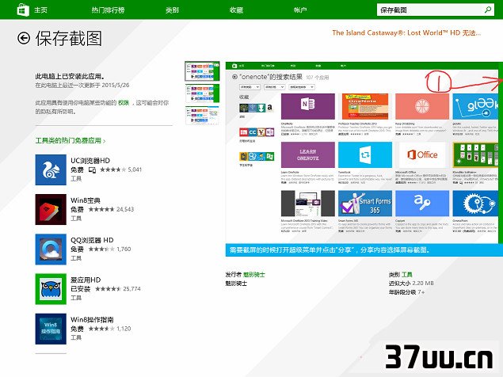Image resolution: width=503 pixels, height=377 pixels.
Task: Click the 年龄段分级 7+ text
Action: pos(407,292)
